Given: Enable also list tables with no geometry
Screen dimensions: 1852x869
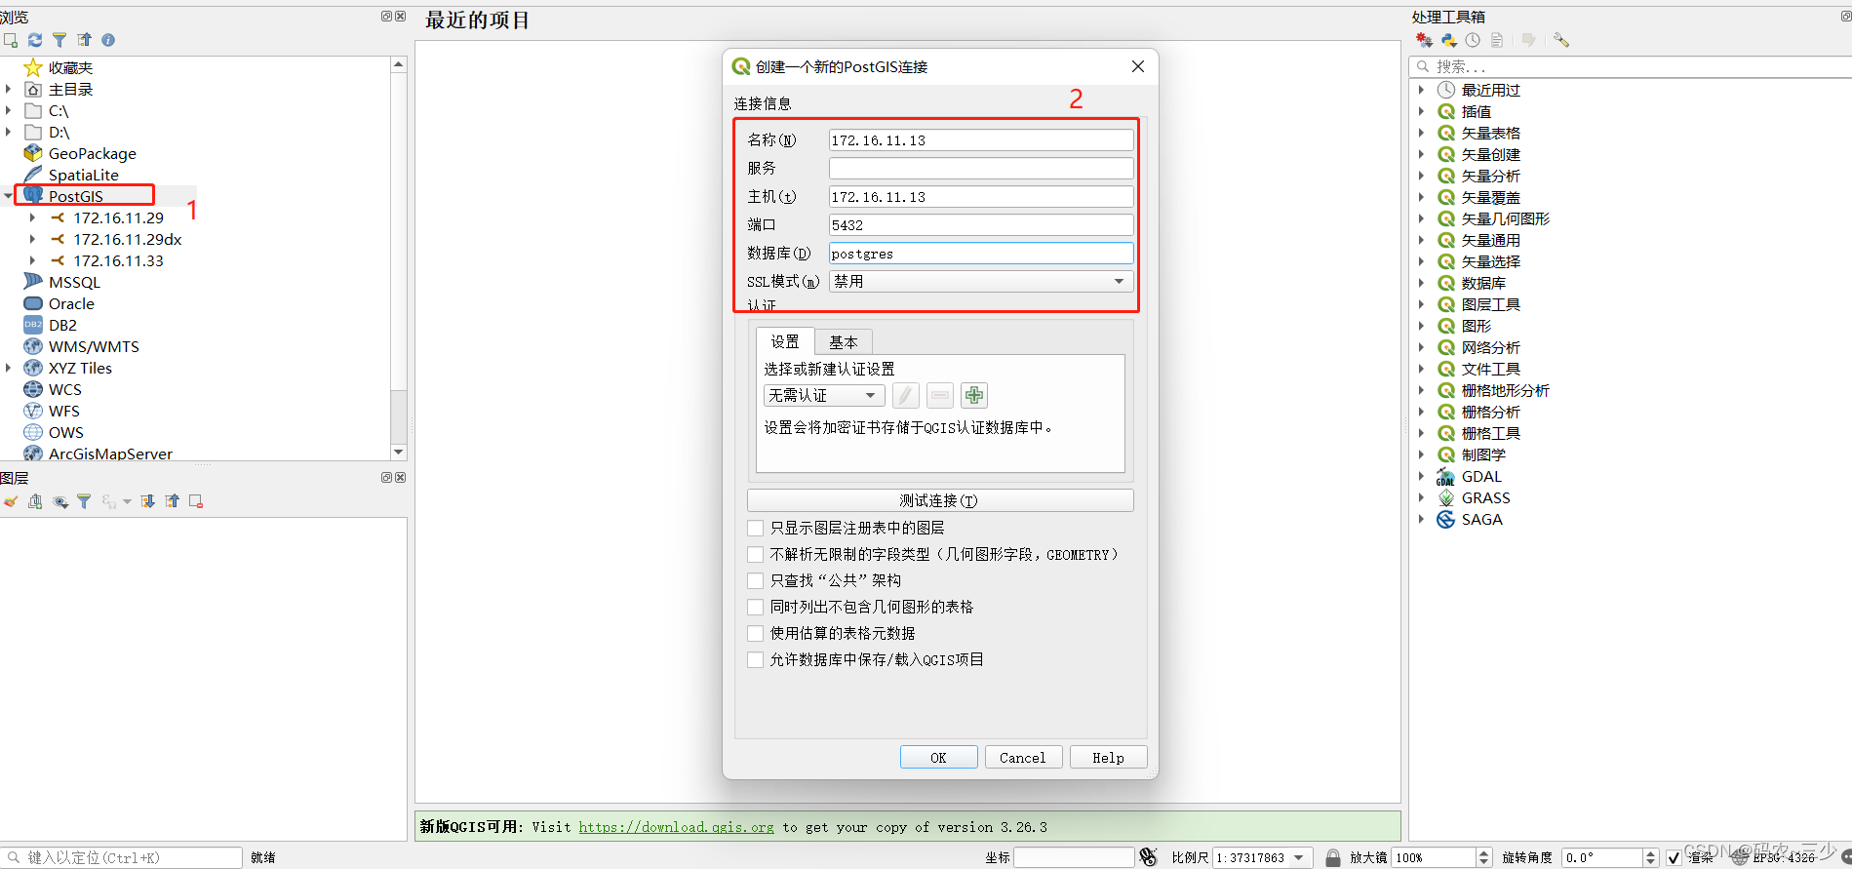Looking at the screenshot, I should [x=755, y=607].
